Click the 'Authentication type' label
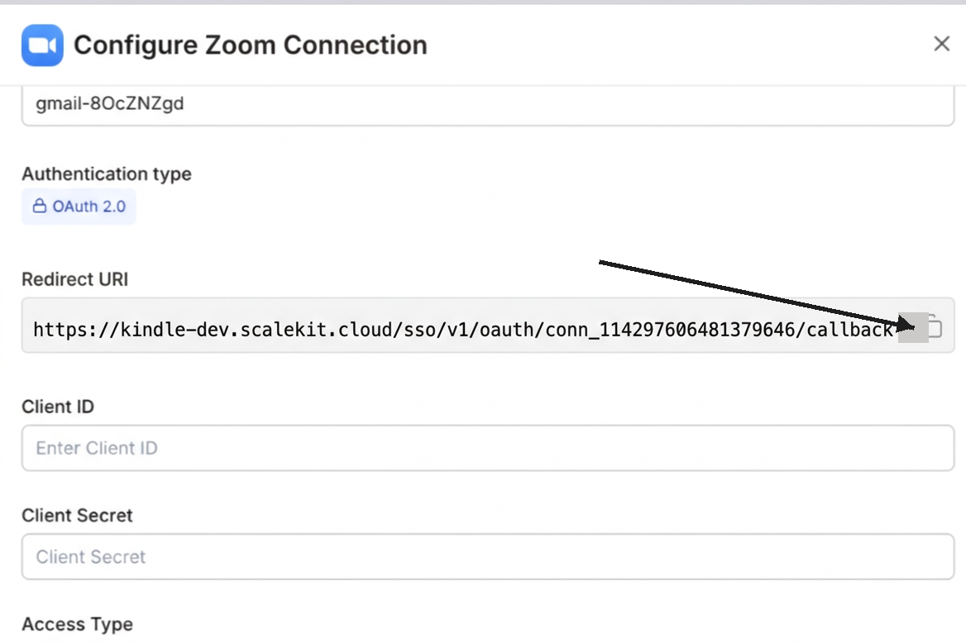 [107, 174]
